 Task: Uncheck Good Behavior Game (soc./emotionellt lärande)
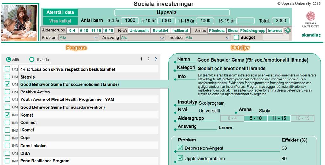[7, 84]
